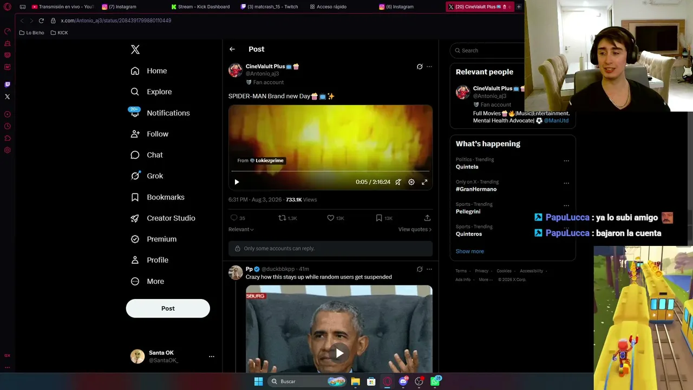Click the X logo above Home
The height and width of the screenshot is (390, 693).
click(135, 50)
